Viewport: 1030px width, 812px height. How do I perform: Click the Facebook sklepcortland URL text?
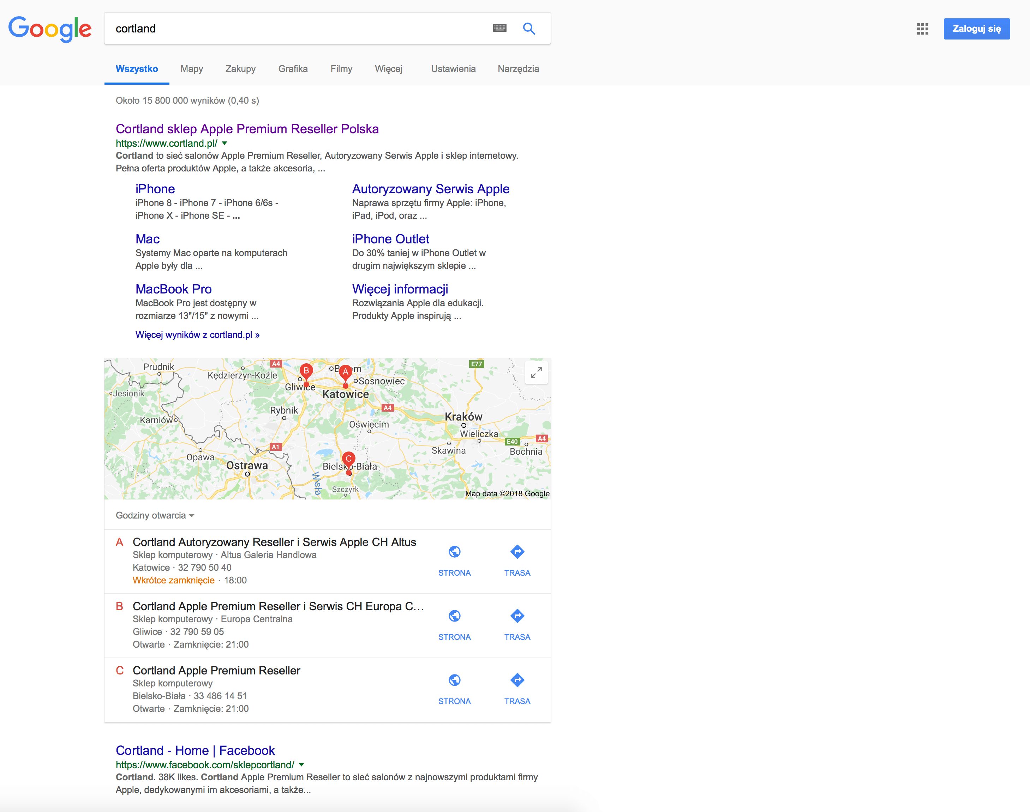coord(205,764)
